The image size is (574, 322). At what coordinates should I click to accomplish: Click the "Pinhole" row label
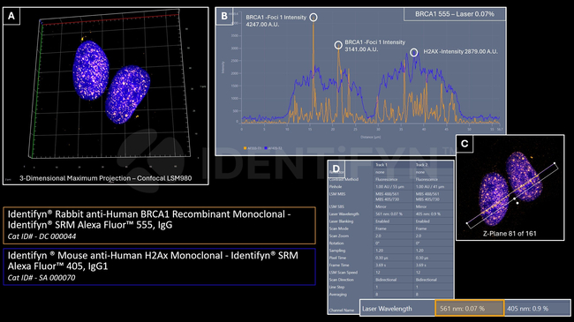coord(335,187)
